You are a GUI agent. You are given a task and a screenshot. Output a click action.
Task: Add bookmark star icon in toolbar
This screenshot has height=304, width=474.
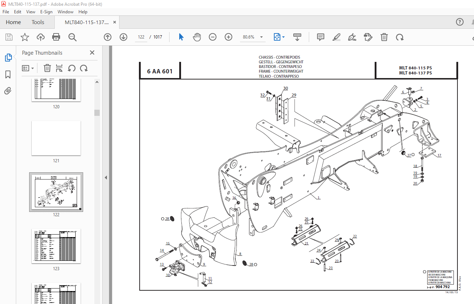click(x=24, y=37)
